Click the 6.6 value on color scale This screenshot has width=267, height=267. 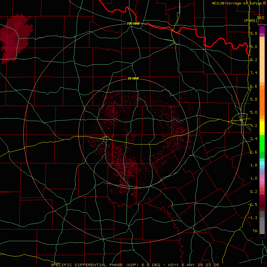click(254, 86)
